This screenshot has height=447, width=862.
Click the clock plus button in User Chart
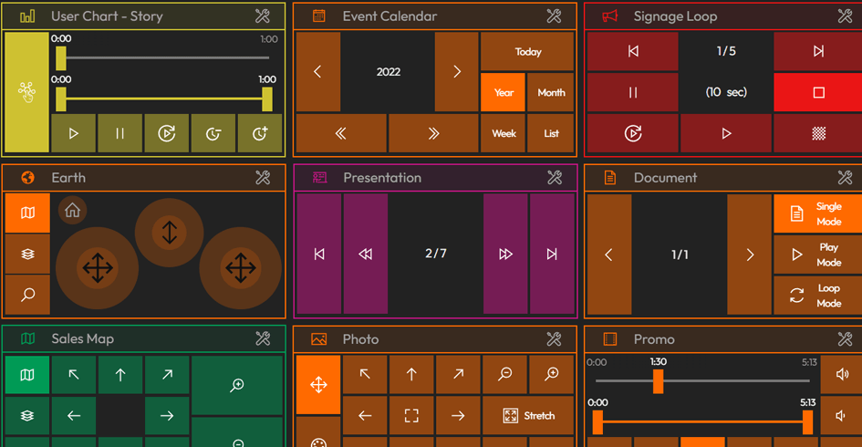pos(259,133)
